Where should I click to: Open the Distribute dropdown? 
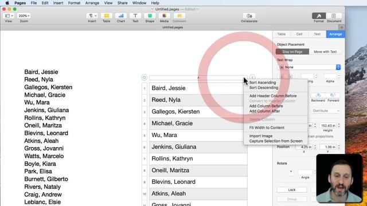(x=326, y=110)
